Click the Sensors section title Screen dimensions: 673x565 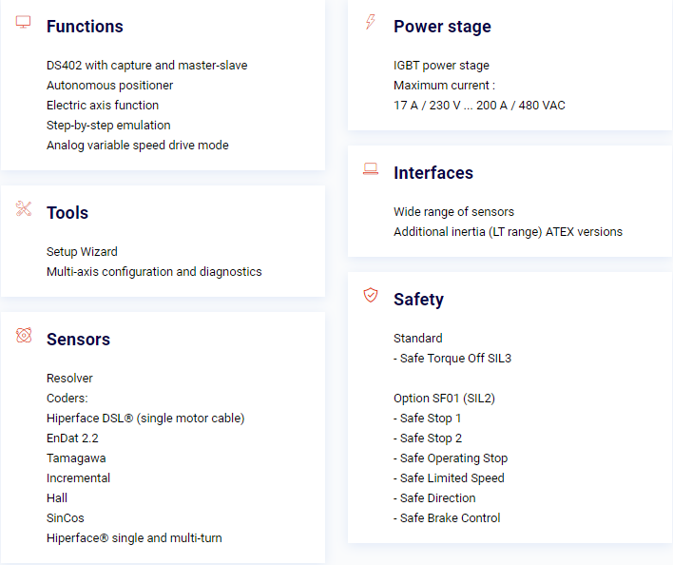(78, 340)
